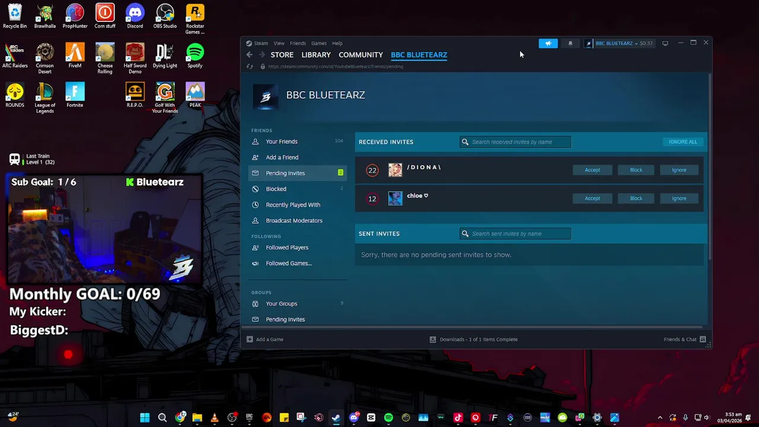Image resolution: width=759 pixels, height=427 pixels.
Task: Open File Explorer from the taskbar
Action: coord(197,418)
